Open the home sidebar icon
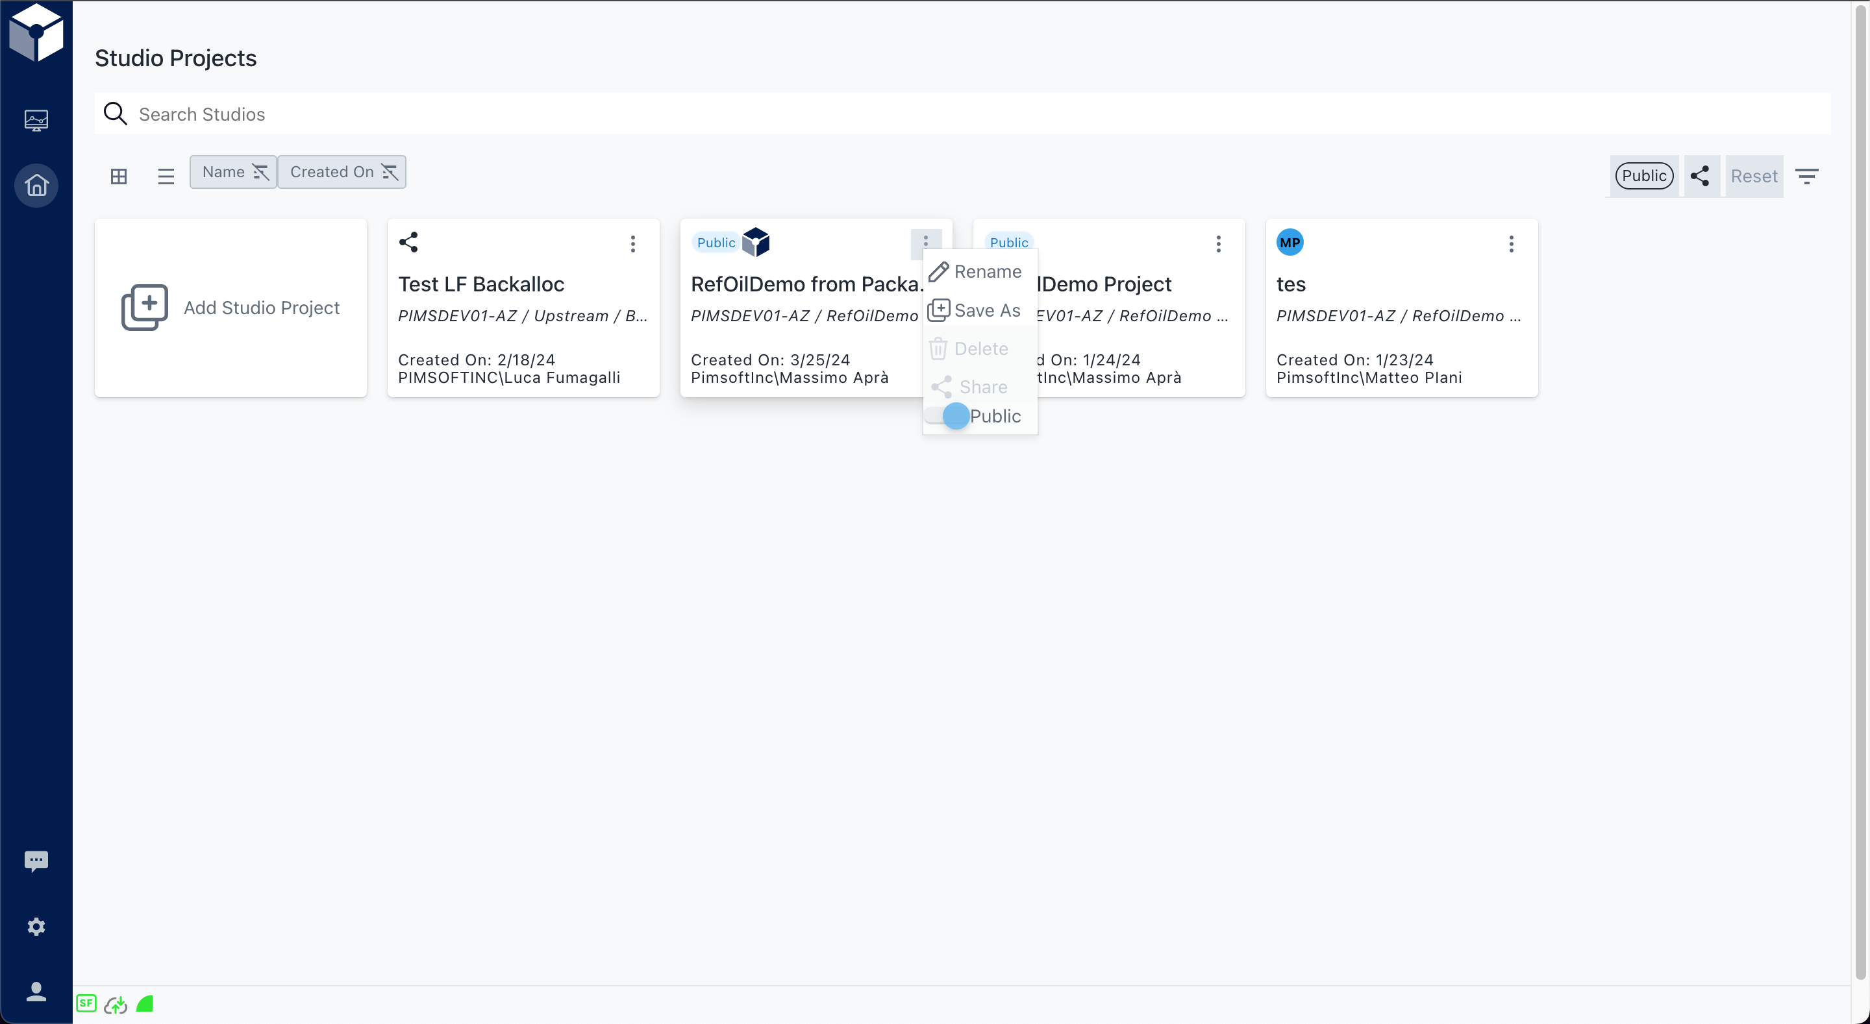This screenshot has width=1870, height=1024. tap(36, 185)
